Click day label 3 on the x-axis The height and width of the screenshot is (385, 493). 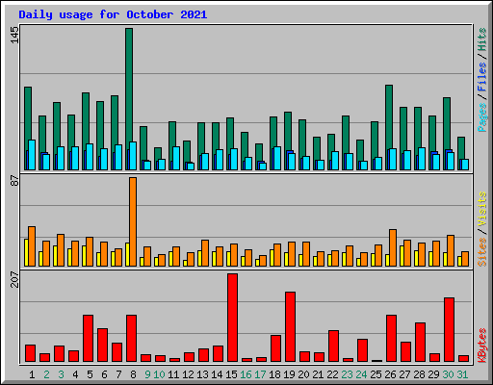click(61, 374)
